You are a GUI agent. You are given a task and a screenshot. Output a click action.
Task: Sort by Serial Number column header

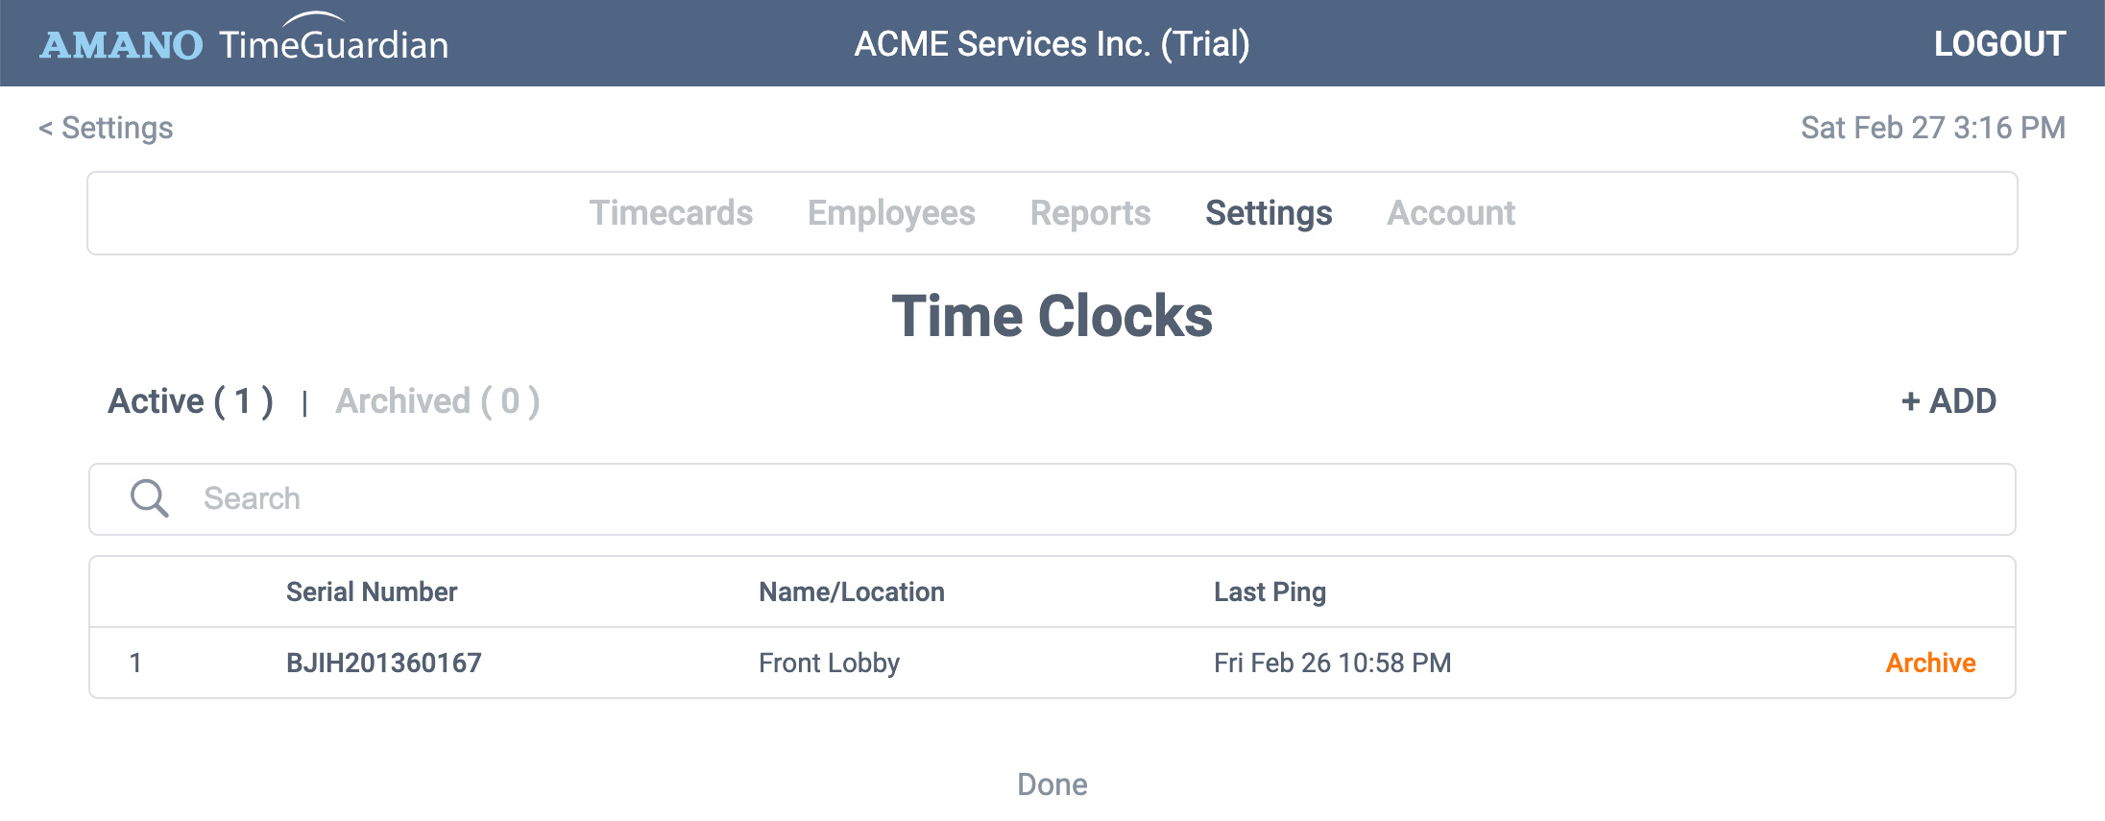[372, 592]
